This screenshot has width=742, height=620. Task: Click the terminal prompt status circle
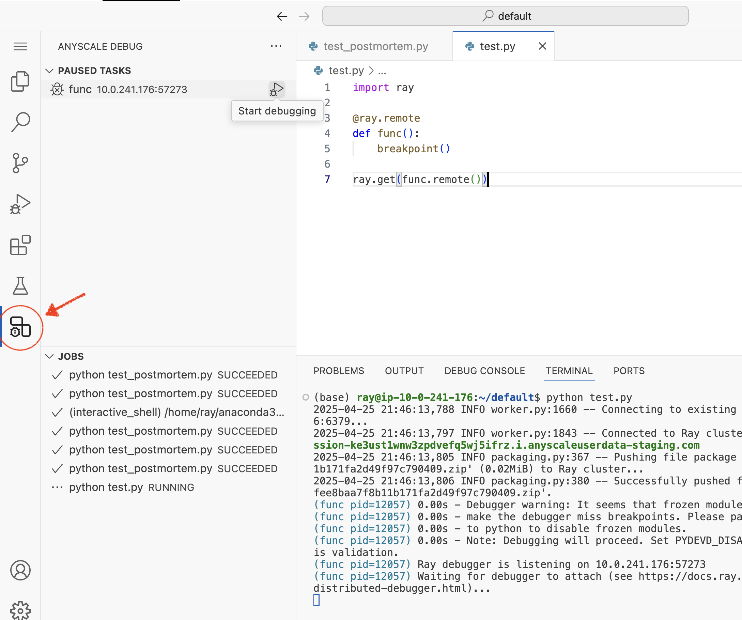coord(306,397)
